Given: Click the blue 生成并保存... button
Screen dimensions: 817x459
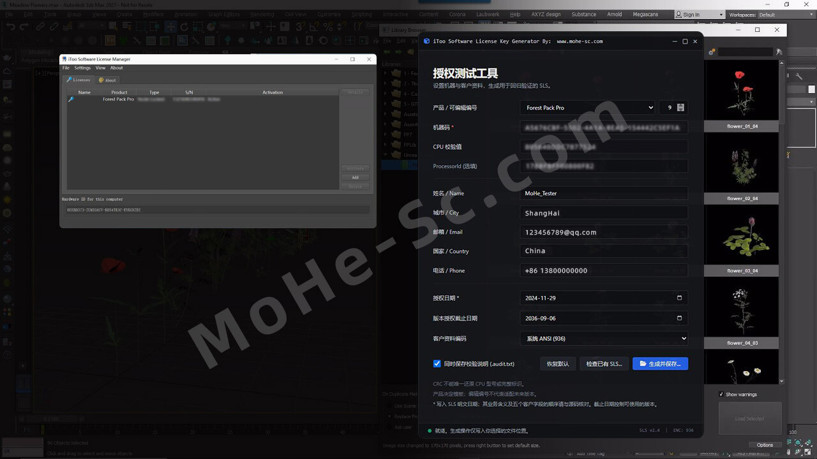Looking at the screenshot, I should click(660, 364).
